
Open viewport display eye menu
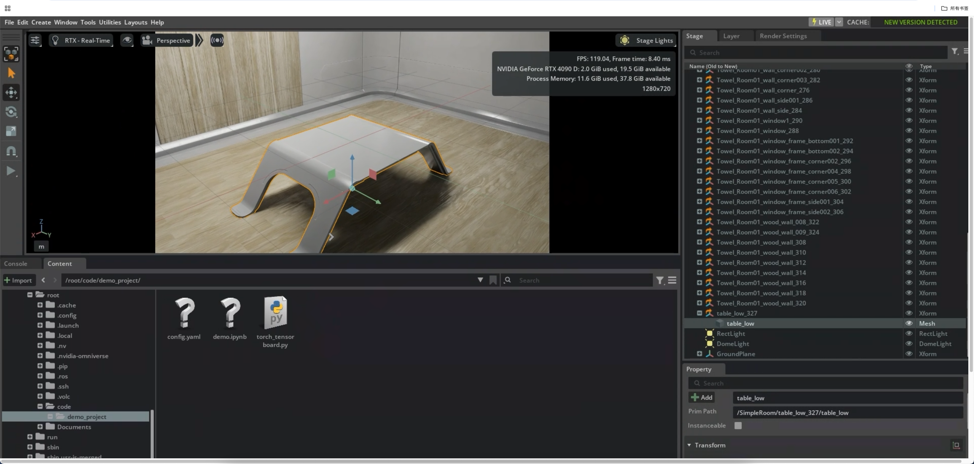(127, 40)
